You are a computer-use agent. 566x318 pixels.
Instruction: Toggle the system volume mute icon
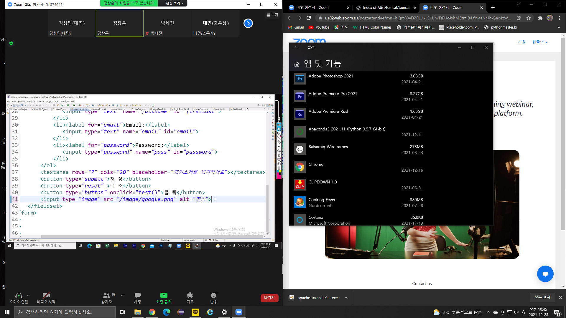[x=516, y=312]
